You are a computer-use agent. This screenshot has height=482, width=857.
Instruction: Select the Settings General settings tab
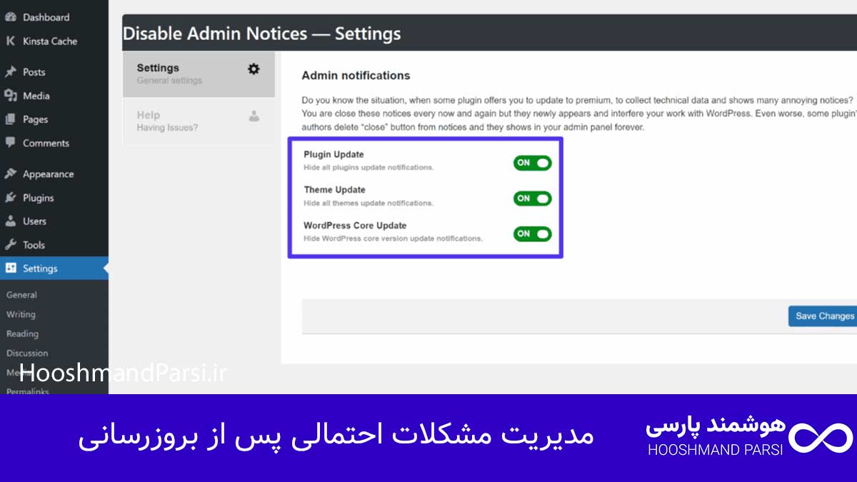click(x=199, y=74)
